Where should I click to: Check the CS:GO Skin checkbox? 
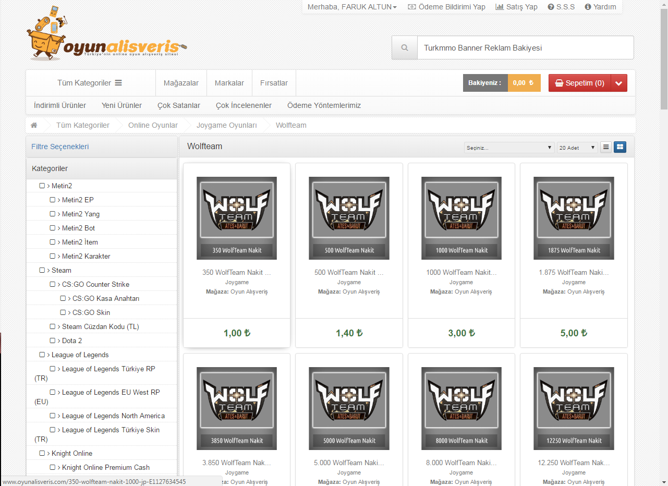[63, 312]
